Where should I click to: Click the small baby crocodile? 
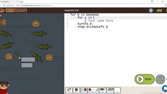pyautogui.click(x=17, y=54)
